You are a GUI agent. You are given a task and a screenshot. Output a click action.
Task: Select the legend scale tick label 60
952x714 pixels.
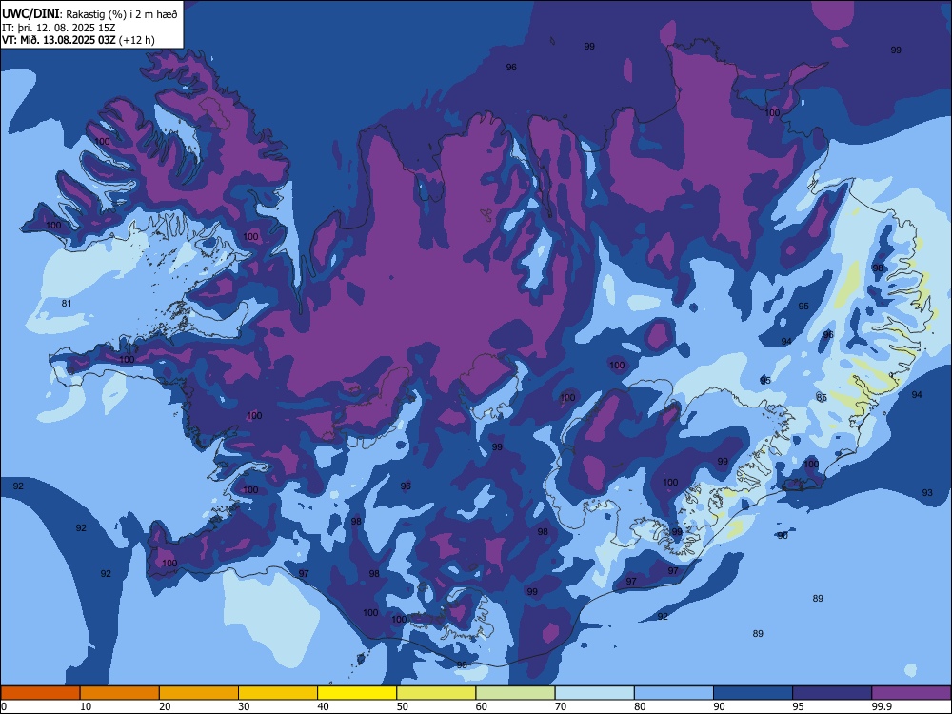tap(482, 706)
